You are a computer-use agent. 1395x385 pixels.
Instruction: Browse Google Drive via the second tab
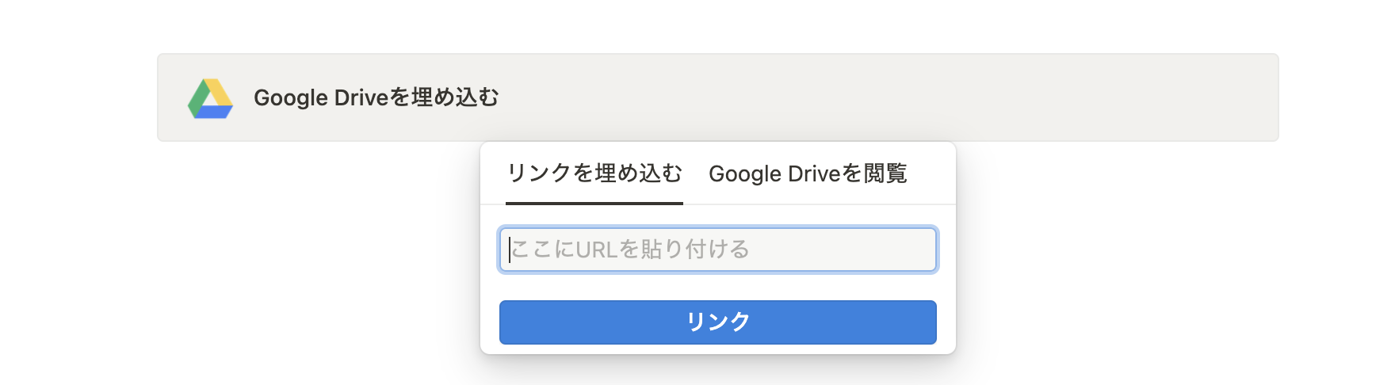point(808,173)
